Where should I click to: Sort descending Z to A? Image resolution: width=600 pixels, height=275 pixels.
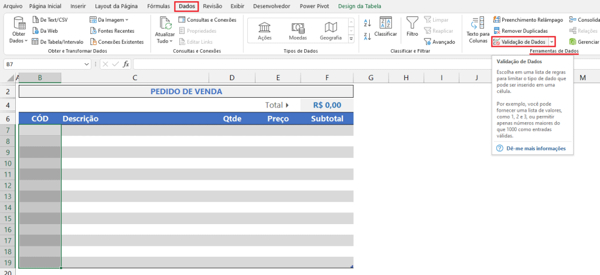pos(367,37)
